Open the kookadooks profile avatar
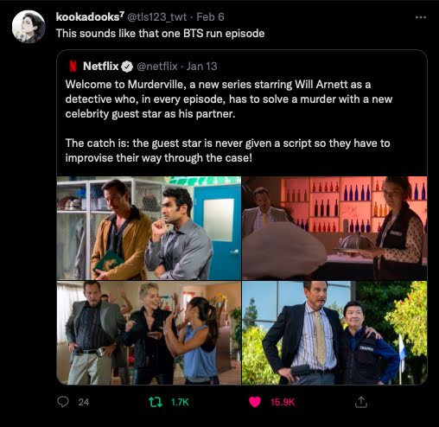This screenshot has height=427, width=439. pos(29,27)
